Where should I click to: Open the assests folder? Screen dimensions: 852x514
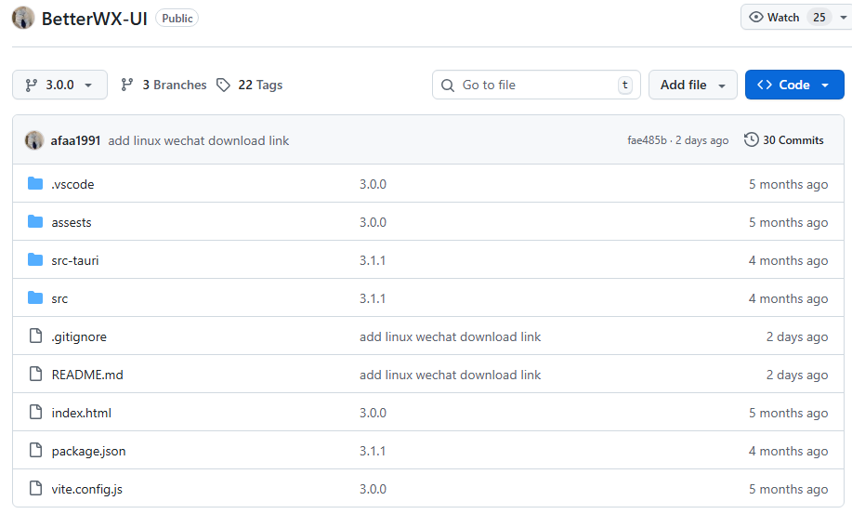tap(72, 222)
